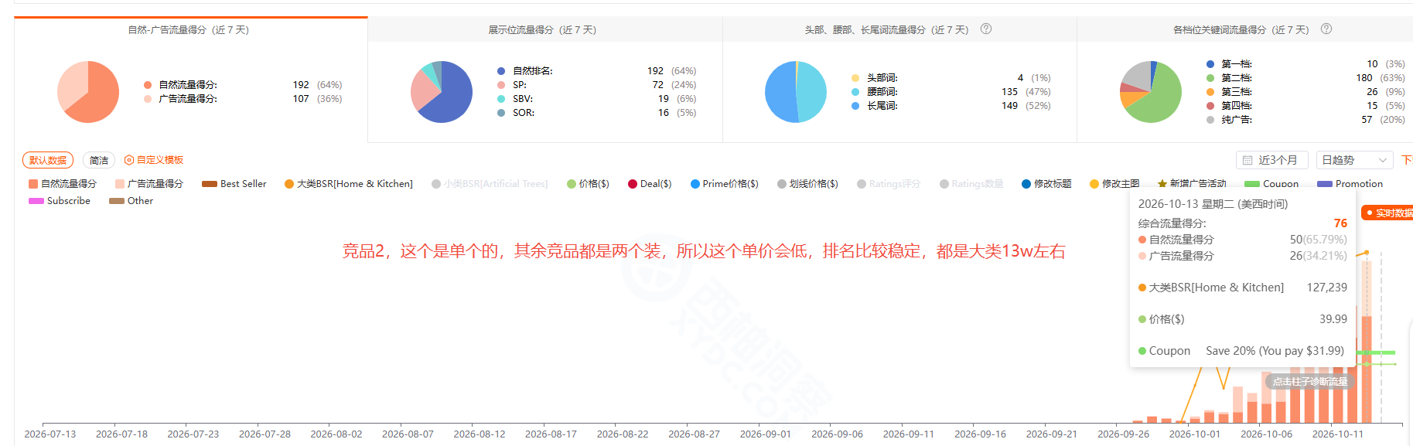Toggle the Best Seller legend marker
The image size is (1413, 446).
210,184
